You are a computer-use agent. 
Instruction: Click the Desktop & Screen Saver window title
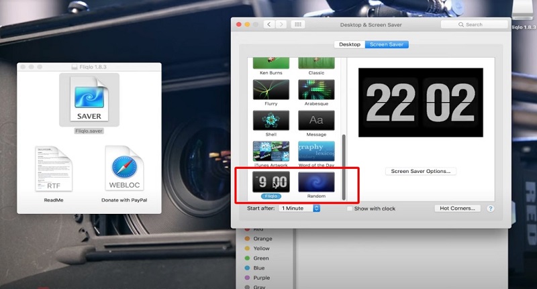[x=371, y=25]
